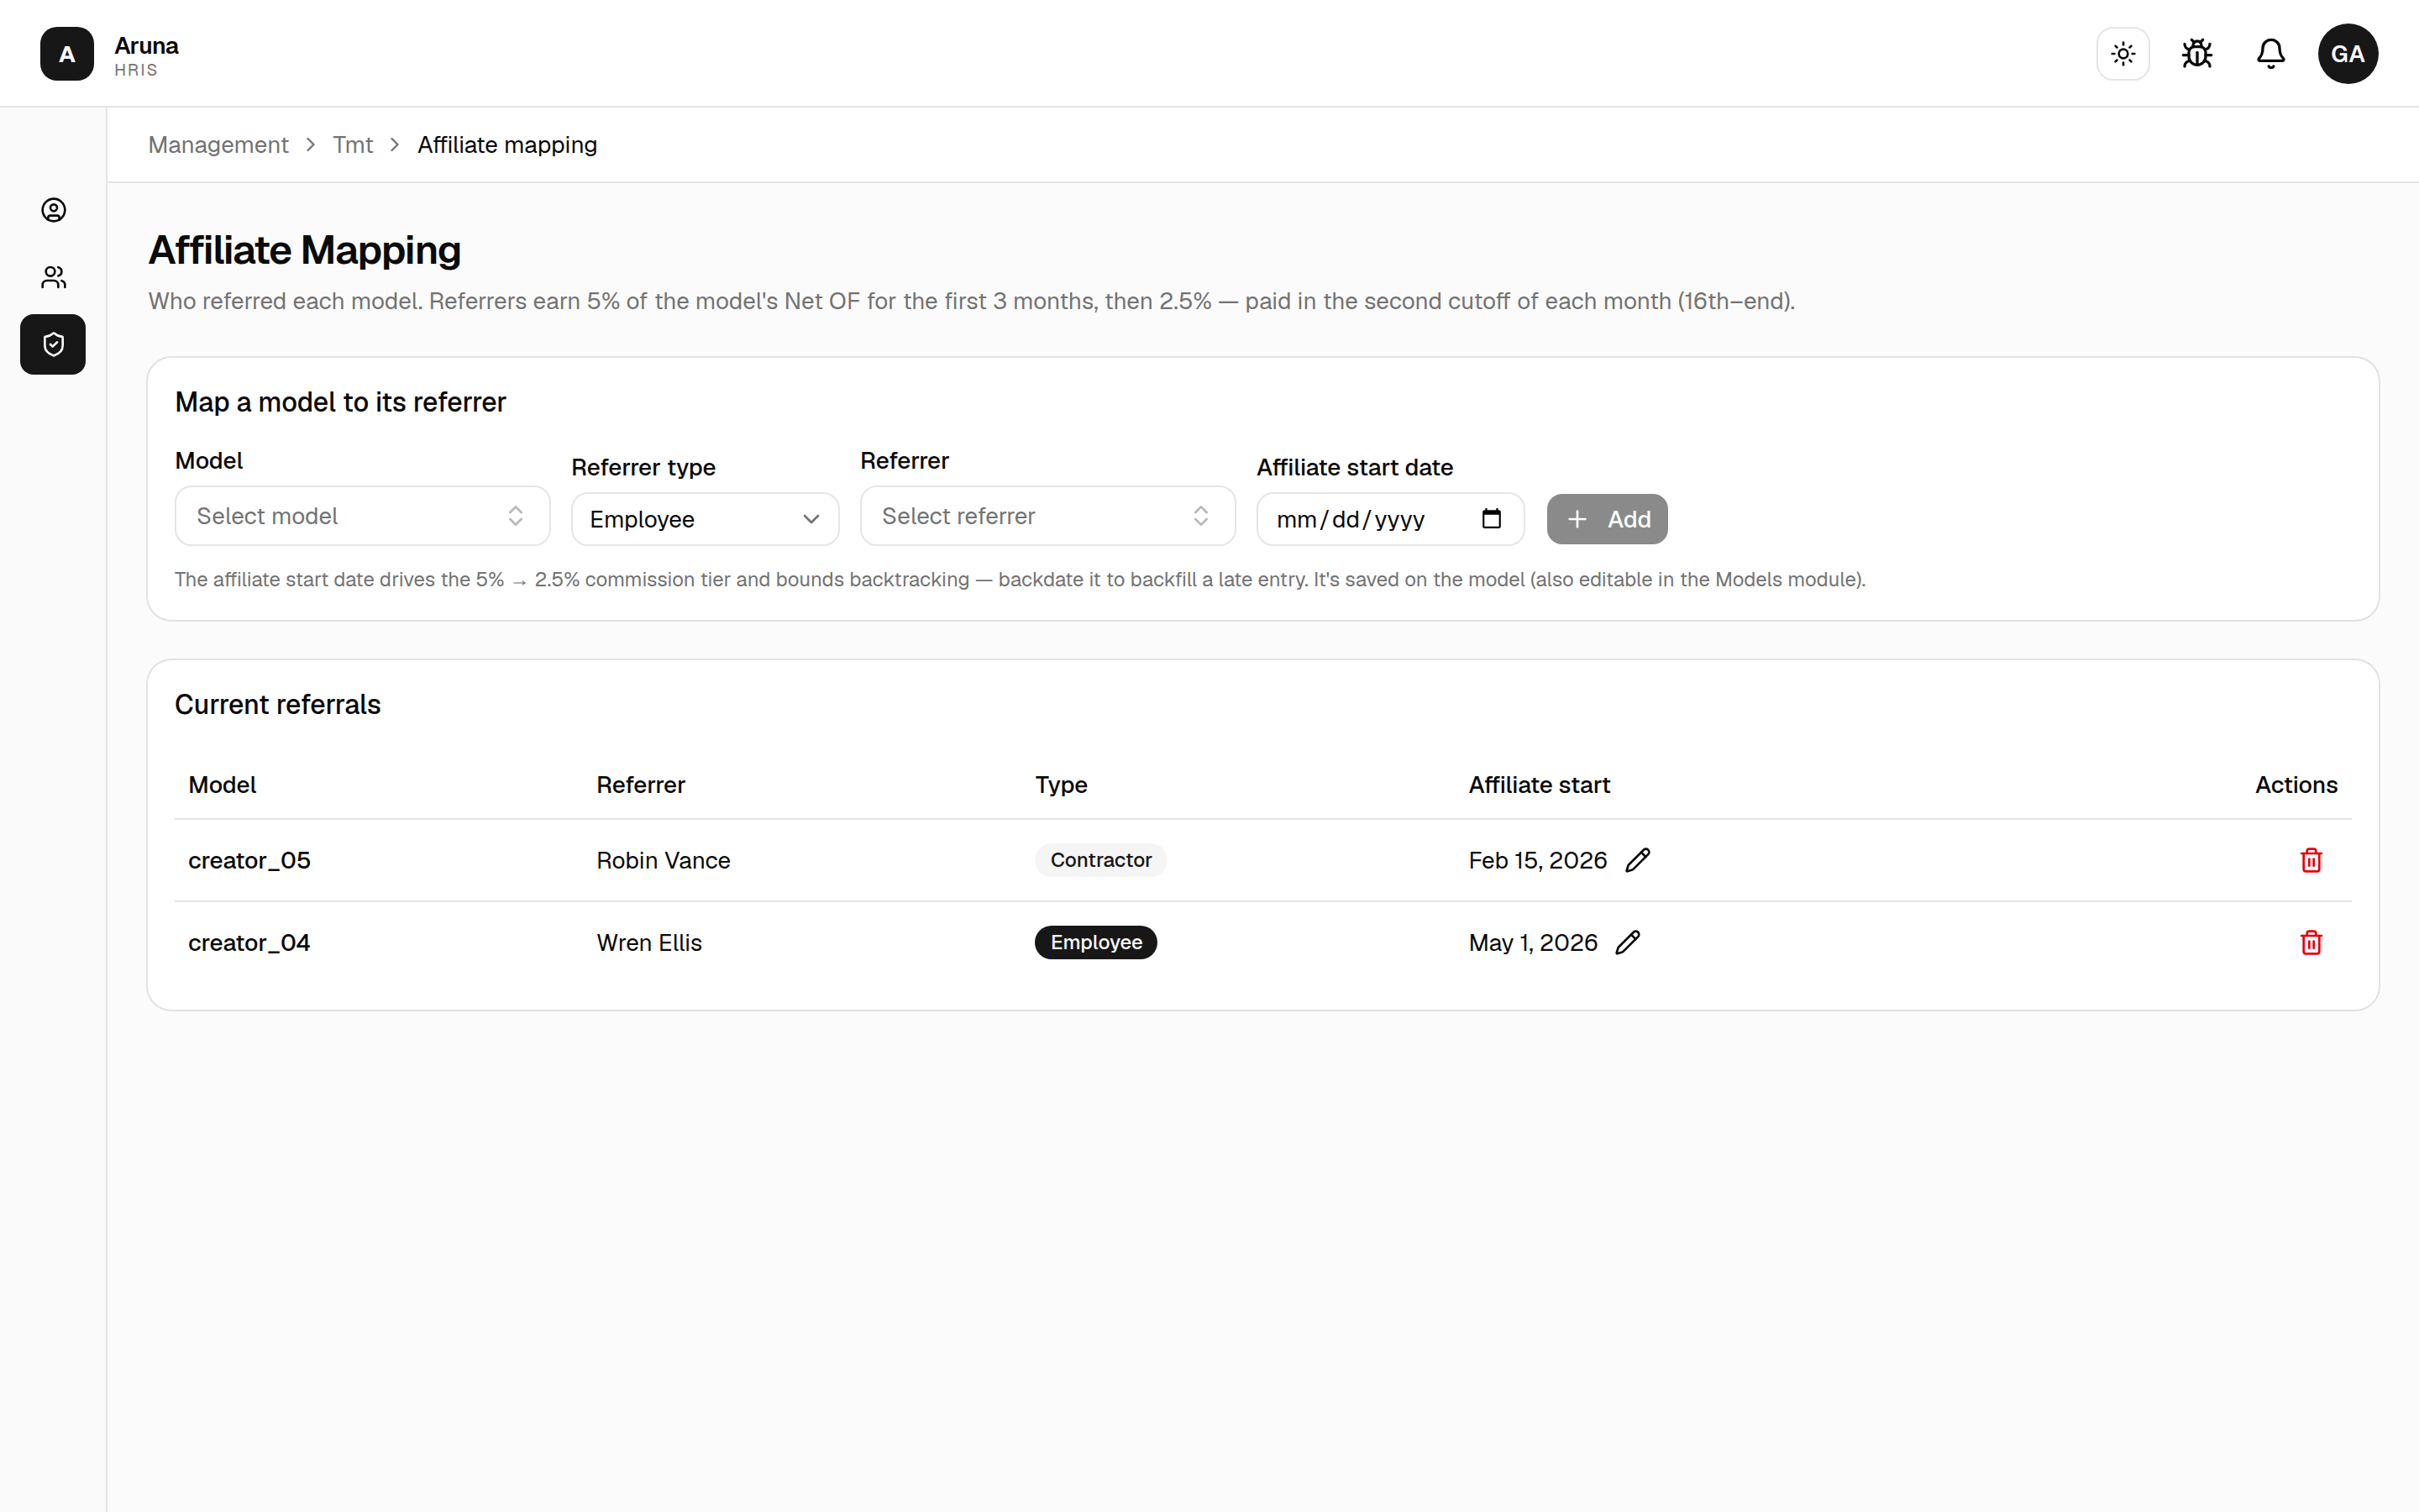
Task: Select the shield management sidebar icon
Action: coord(53,345)
